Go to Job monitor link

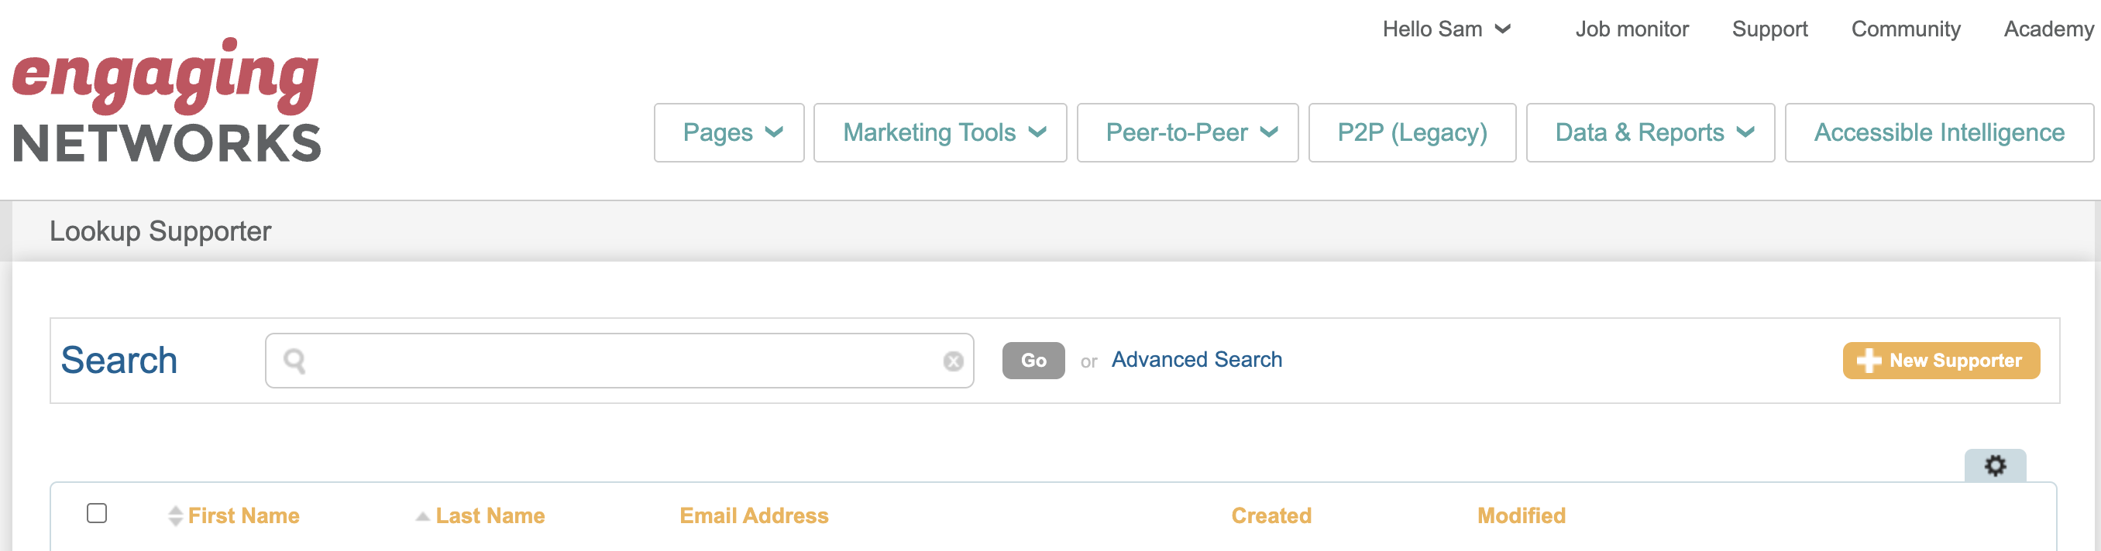click(1632, 29)
